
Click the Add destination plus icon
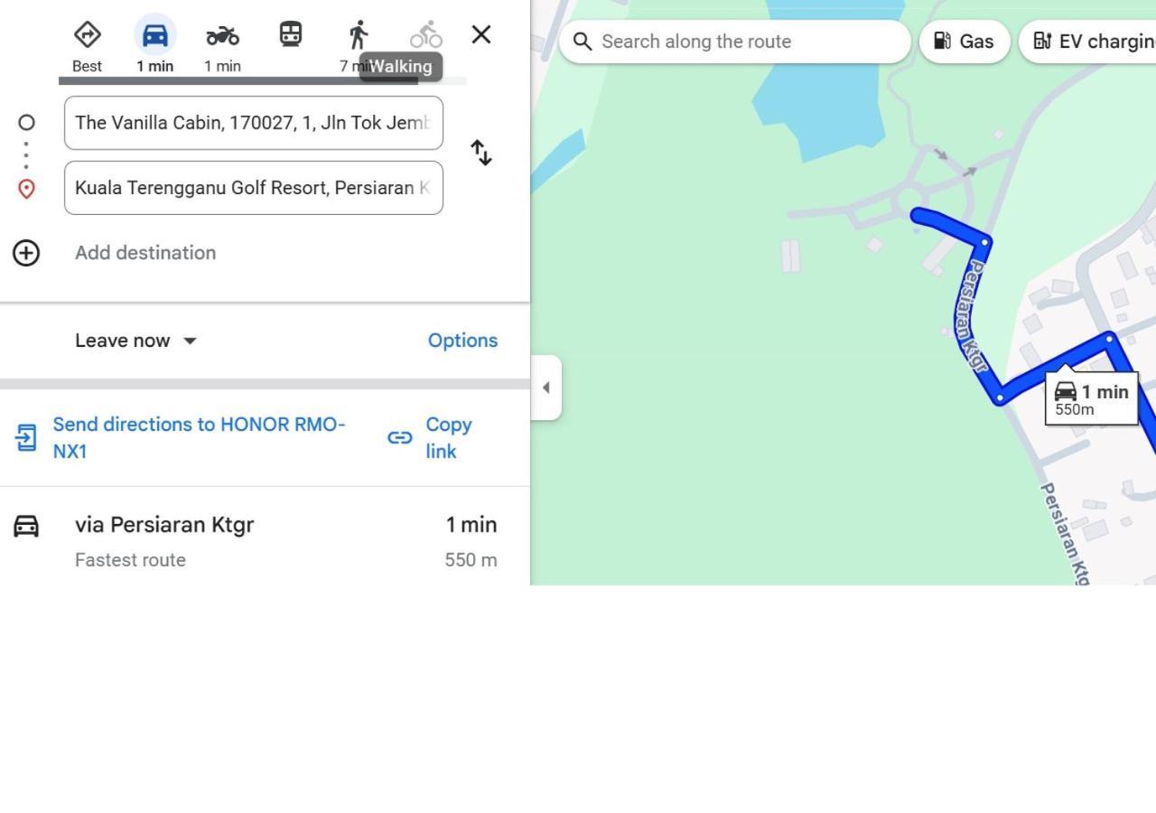tap(26, 253)
